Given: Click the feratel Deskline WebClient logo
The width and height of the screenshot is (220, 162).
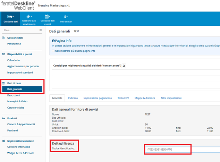Looking at the screenshot, I should click(18, 6).
